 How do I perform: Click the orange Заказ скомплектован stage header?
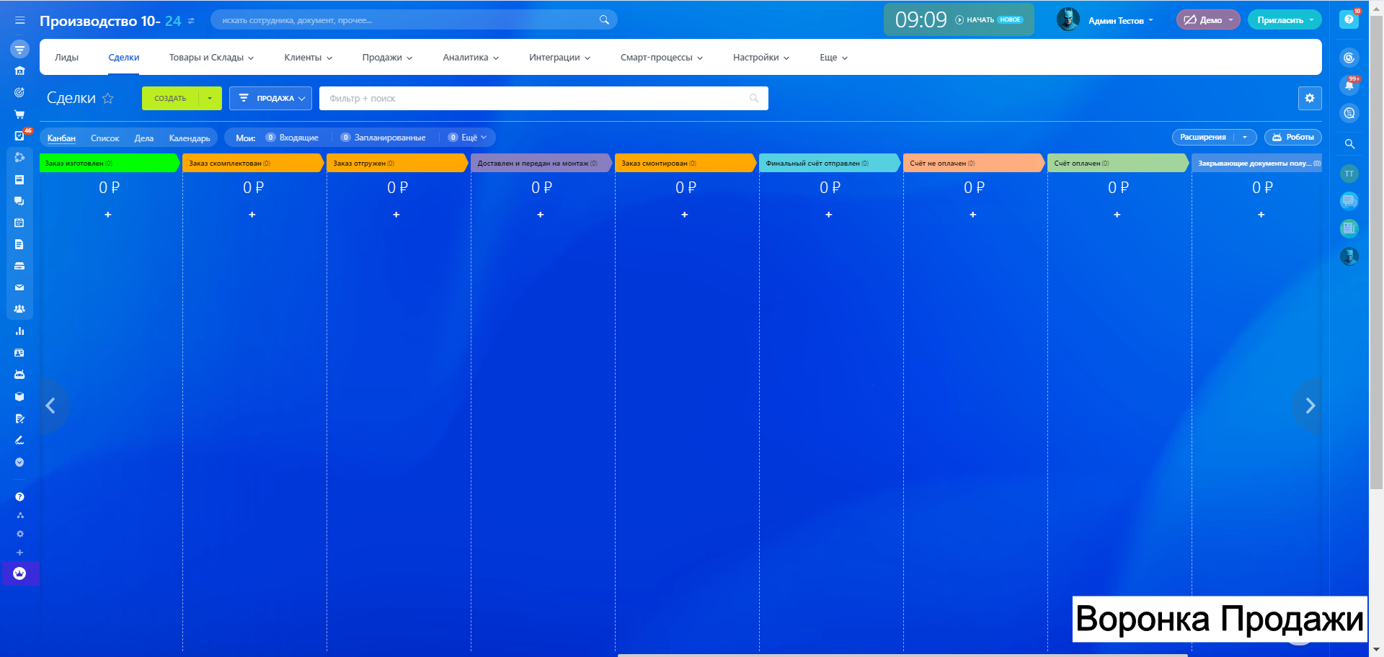tap(253, 164)
